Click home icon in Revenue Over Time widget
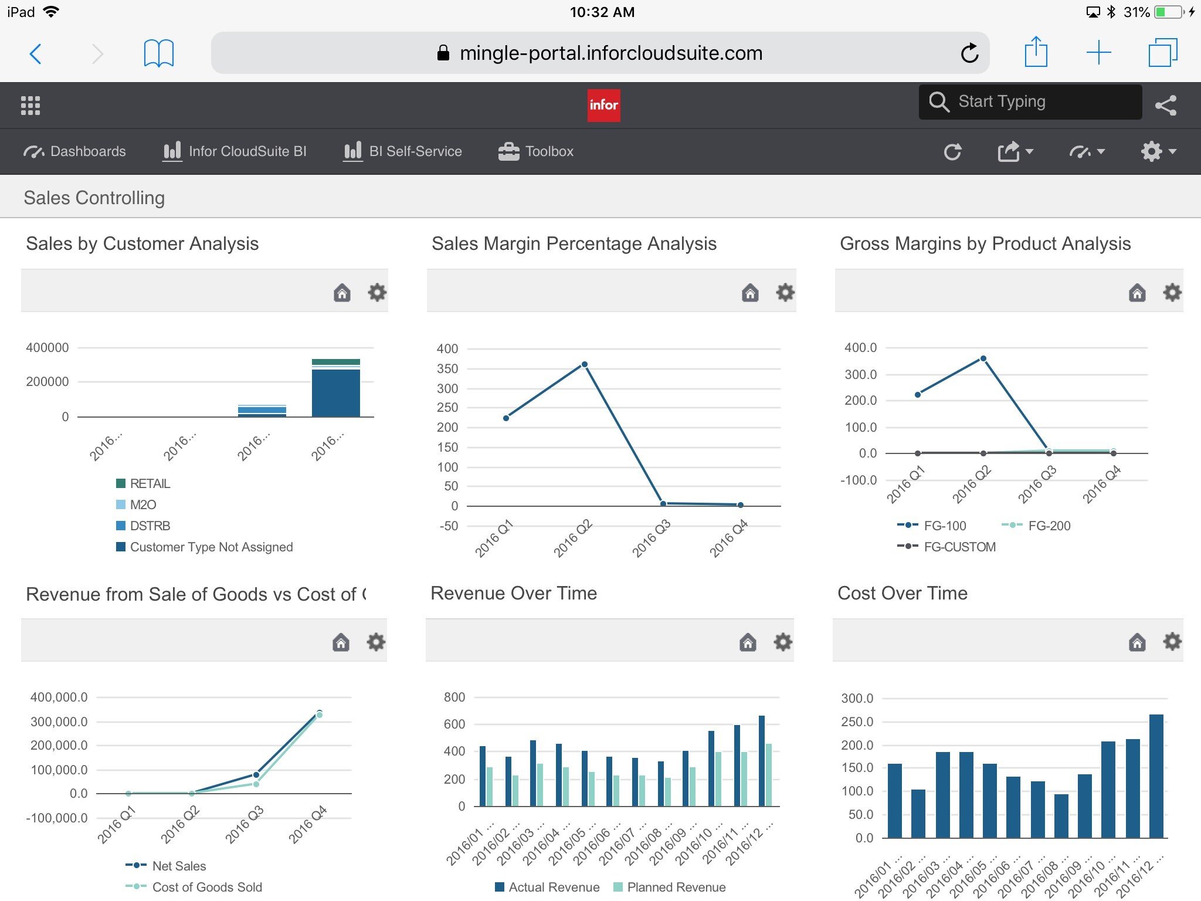The image size is (1201, 901). click(x=748, y=642)
